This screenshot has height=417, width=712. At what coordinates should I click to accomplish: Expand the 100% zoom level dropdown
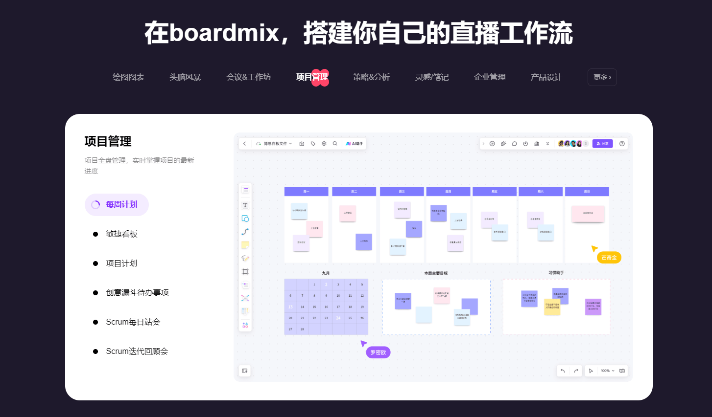coord(607,371)
